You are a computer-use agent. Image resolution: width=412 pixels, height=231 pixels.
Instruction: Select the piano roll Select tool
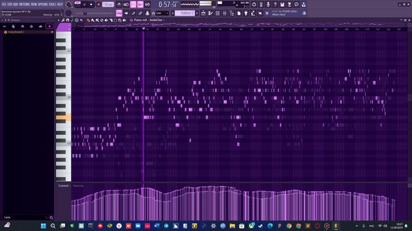tap(115, 20)
